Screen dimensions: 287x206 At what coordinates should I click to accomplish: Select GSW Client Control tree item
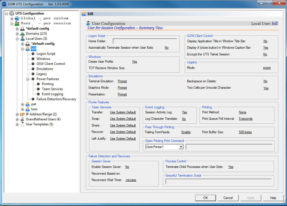click(51, 64)
